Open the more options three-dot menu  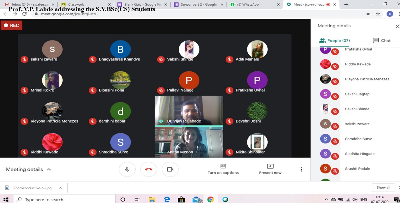(301, 169)
